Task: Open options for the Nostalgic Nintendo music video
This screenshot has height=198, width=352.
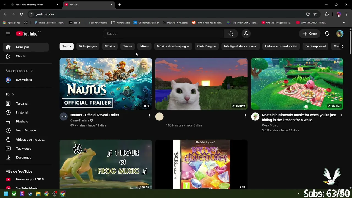Action: click(341, 116)
